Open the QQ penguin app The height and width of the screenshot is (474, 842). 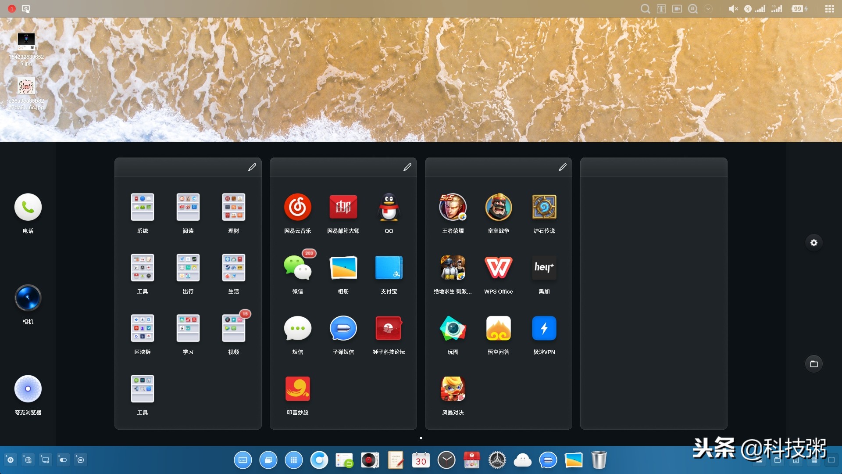(389, 207)
